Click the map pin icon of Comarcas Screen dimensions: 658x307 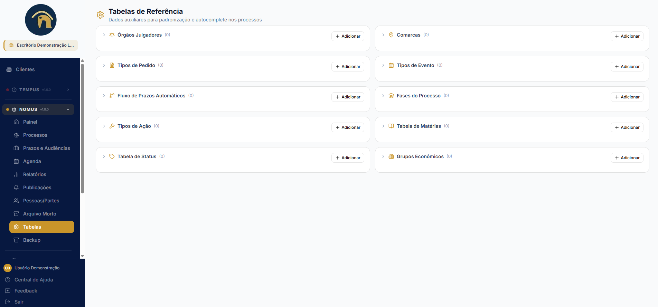click(391, 35)
